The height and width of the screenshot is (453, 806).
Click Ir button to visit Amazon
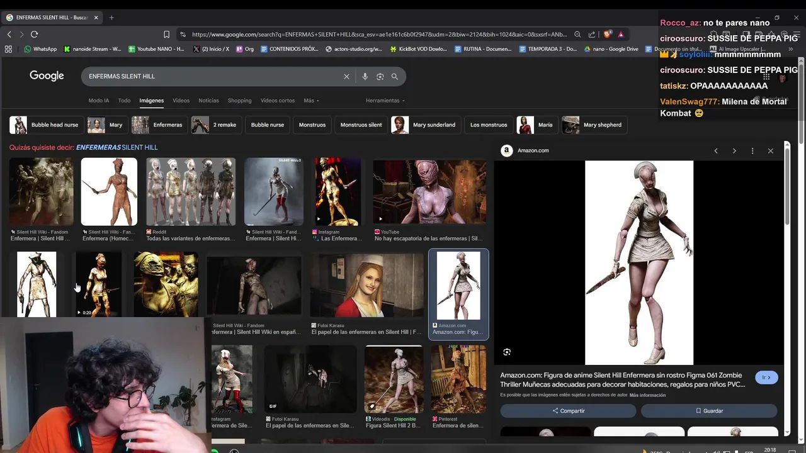pyautogui.click(x=766, y=377)
